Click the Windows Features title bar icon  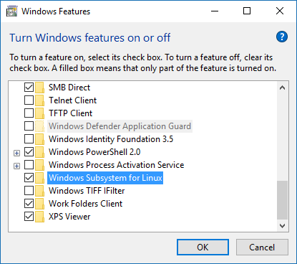click(11, 11)
